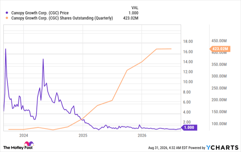Click the 350.00M shares axis tick
Screen dimensions: 241x152
coord(219,65)
